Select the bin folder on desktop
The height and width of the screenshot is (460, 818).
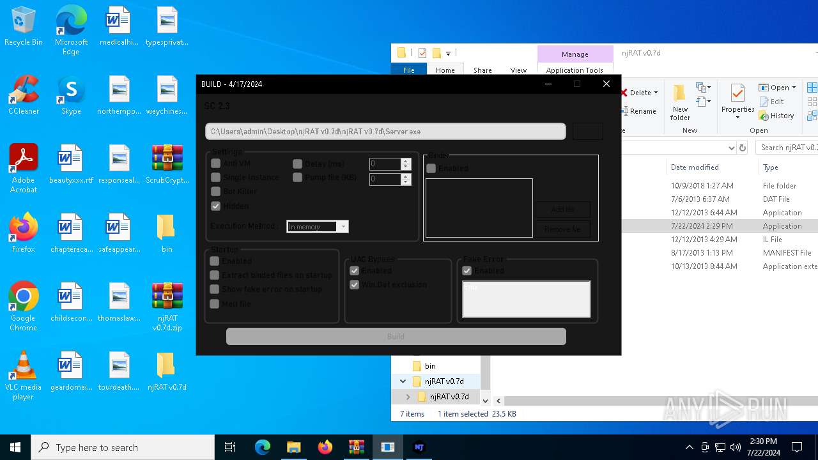pos(167,234)
